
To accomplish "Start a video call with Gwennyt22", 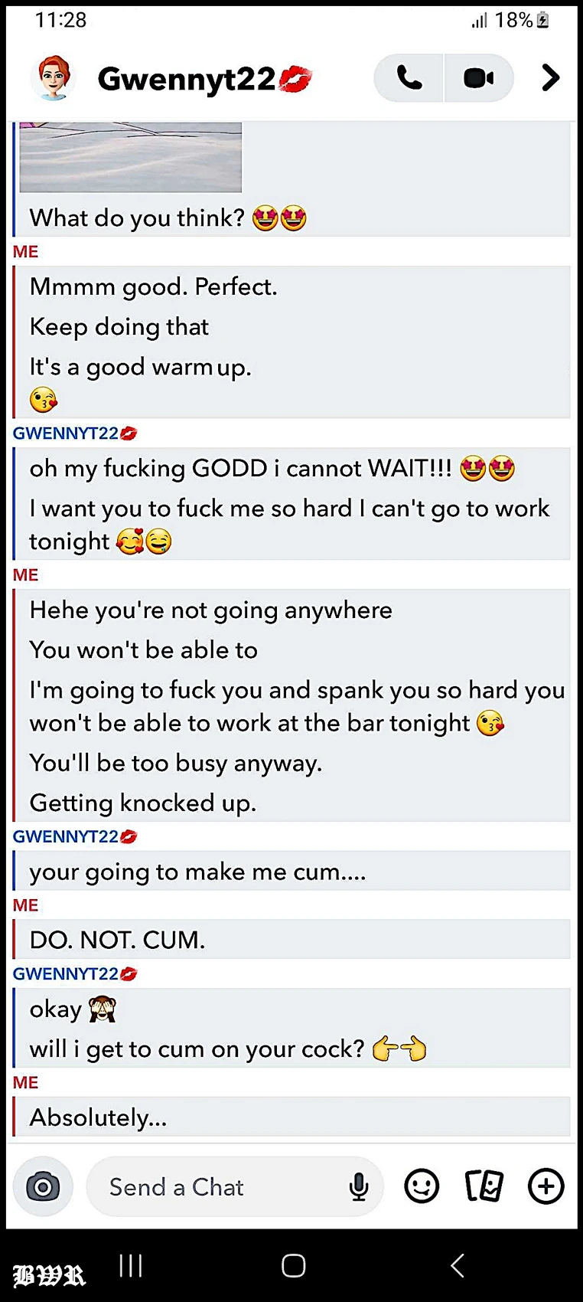I will [479, 78].
